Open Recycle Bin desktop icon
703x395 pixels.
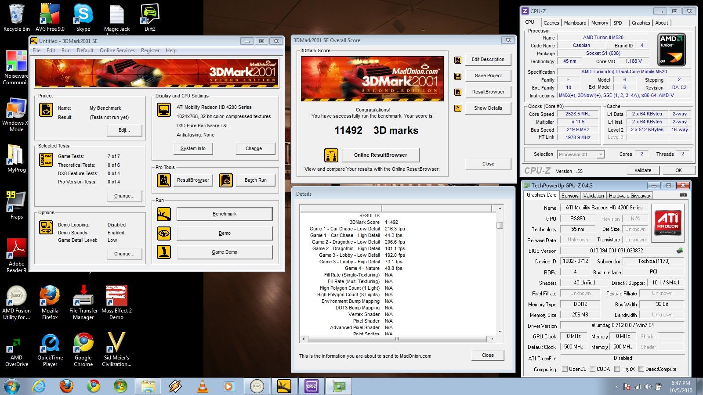16,18
